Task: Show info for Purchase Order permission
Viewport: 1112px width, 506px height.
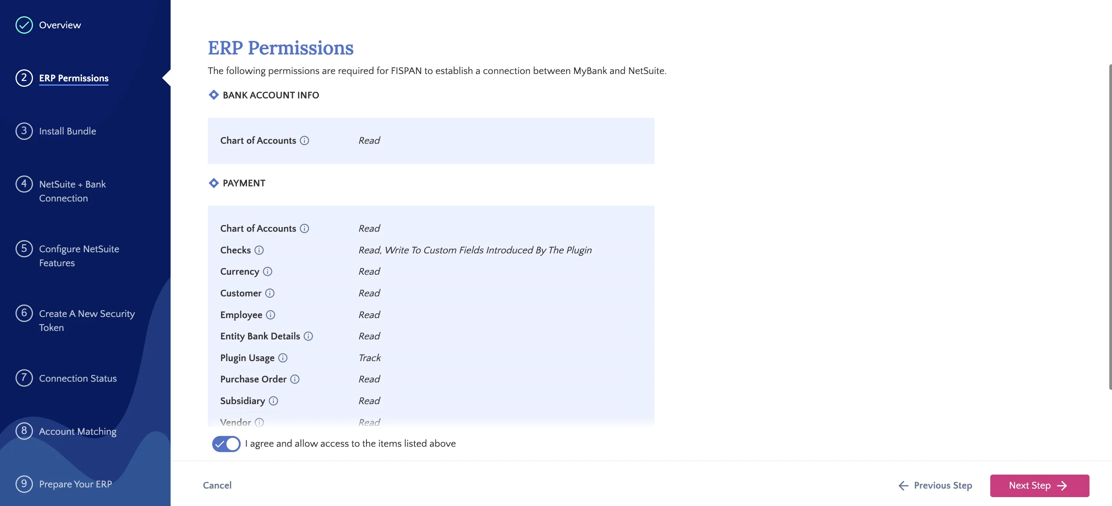Action: coord(295,379)
